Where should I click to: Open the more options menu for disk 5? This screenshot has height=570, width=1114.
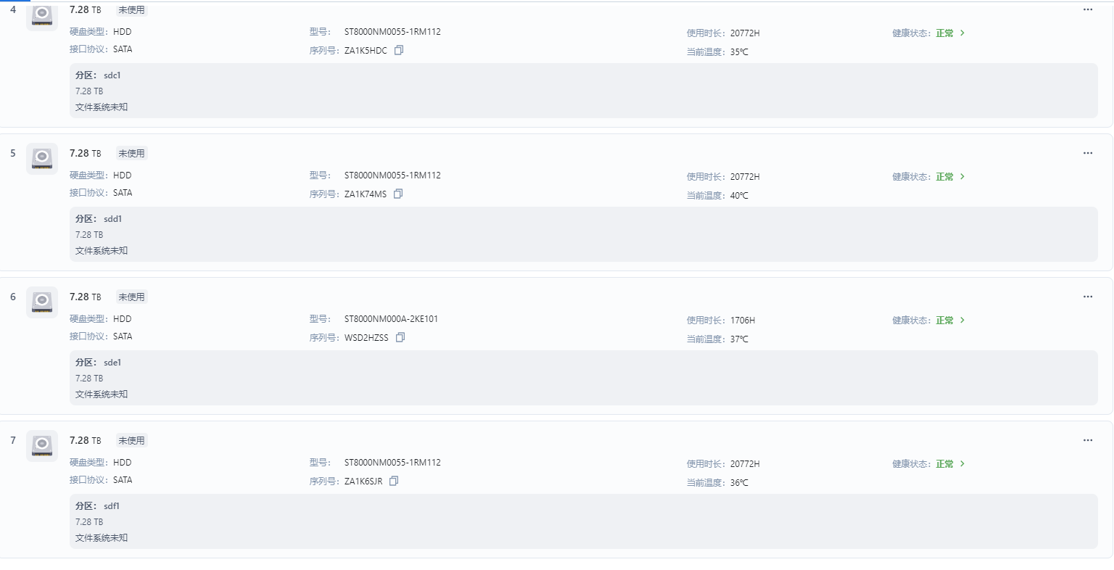click(1088, 153)
